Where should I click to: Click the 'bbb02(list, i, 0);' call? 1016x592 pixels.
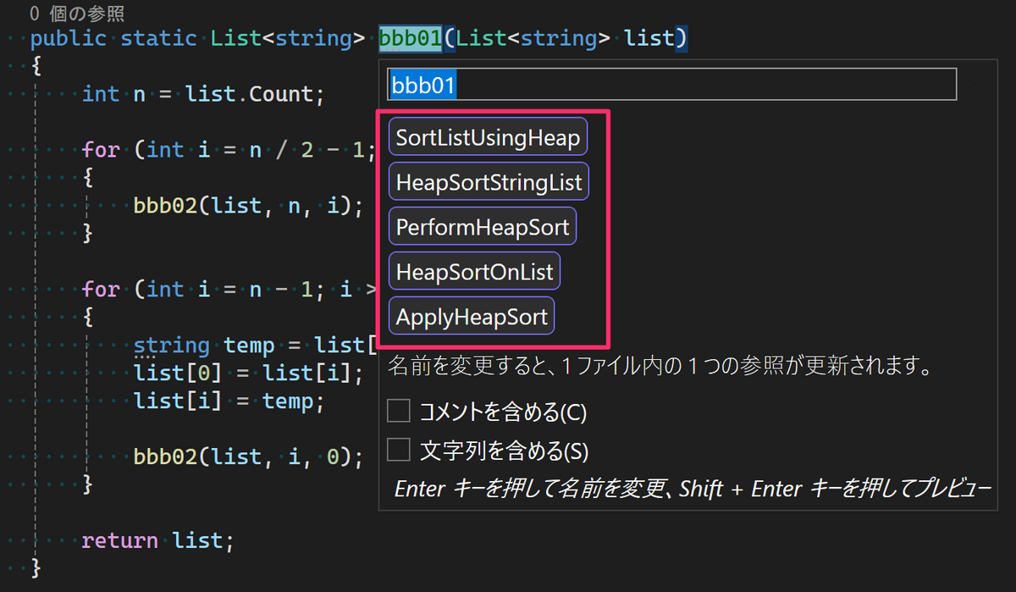[x=248, y=456]
